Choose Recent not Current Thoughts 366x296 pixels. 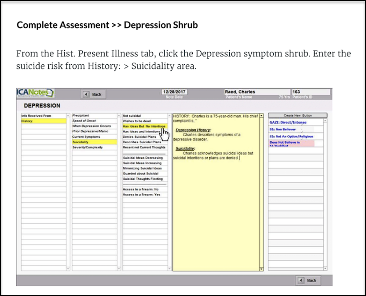point(145,147)
